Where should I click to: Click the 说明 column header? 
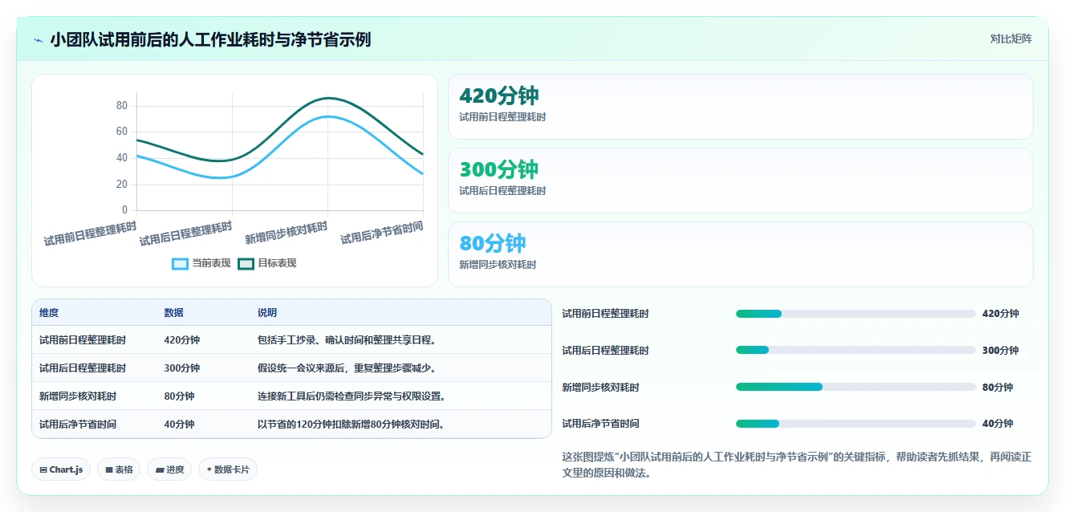pyautogui.click(x=267, y=313)
